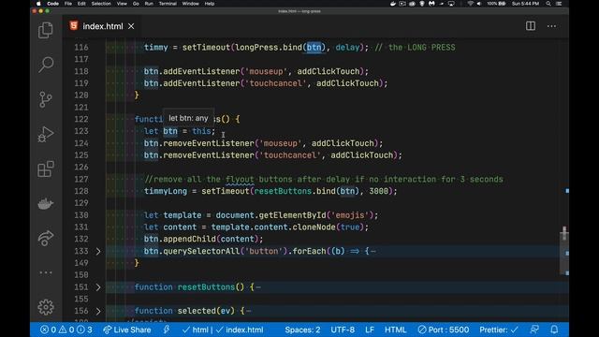Click line number 128 in gutter

pyautogui.click(x=81, y=191)
